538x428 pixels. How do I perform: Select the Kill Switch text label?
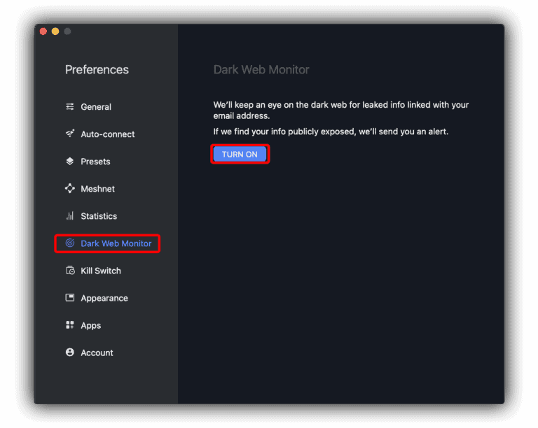(x=101, y=271)
